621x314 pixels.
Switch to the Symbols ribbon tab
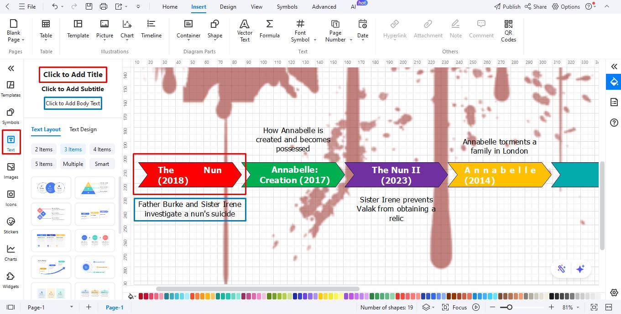click(287, 6)
